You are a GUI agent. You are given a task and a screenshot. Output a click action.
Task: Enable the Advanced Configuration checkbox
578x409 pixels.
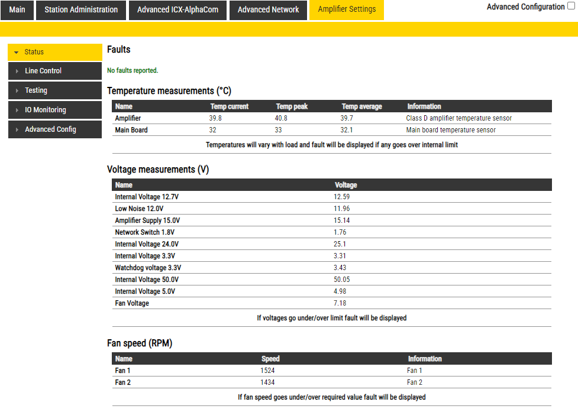[571, 7]
